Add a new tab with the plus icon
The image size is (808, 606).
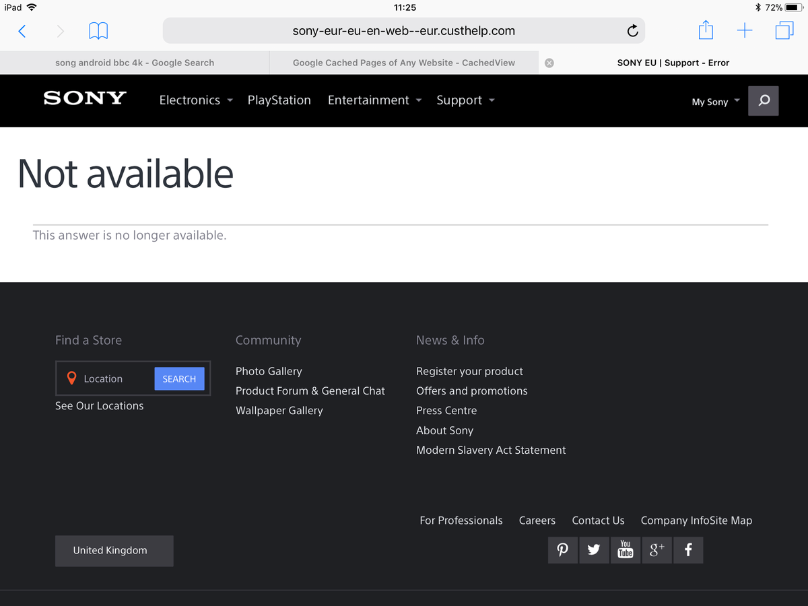pyautogui.click(x=745, y=31)
